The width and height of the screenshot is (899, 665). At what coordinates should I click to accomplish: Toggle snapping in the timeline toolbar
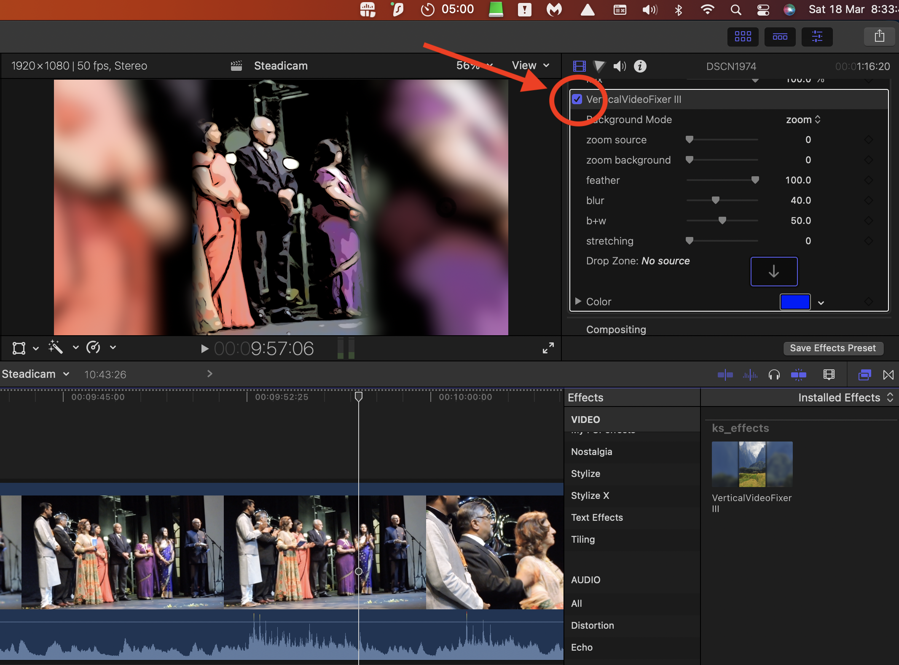[x=798, y=374]
